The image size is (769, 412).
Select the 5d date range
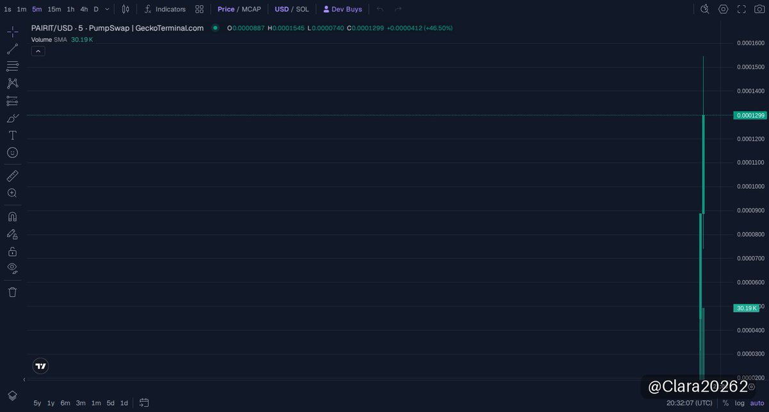pyautogui.click(x=111, y=403)
